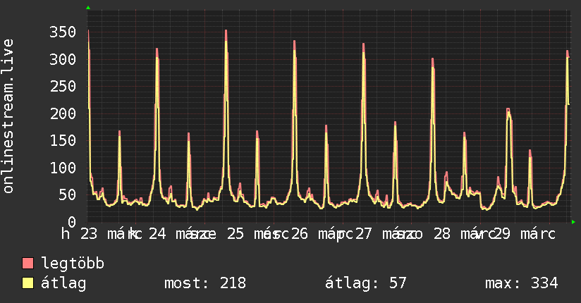Viewport: 581px width, 303px height.
Task: Click the x-axis date label 25
Action: [x=236, y=234]
